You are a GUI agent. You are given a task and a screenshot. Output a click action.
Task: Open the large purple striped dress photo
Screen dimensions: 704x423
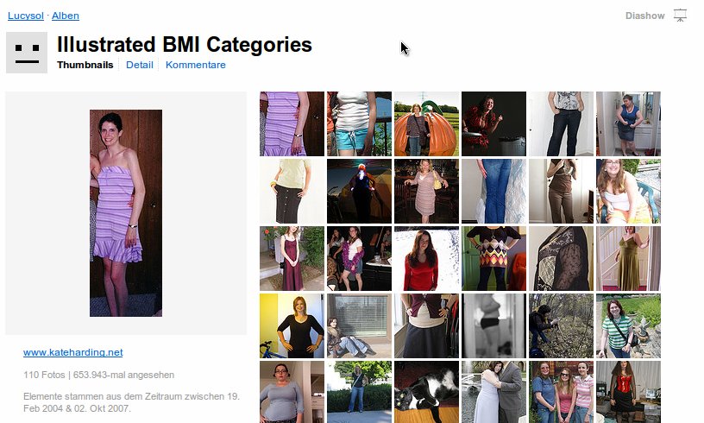(126, 213)
